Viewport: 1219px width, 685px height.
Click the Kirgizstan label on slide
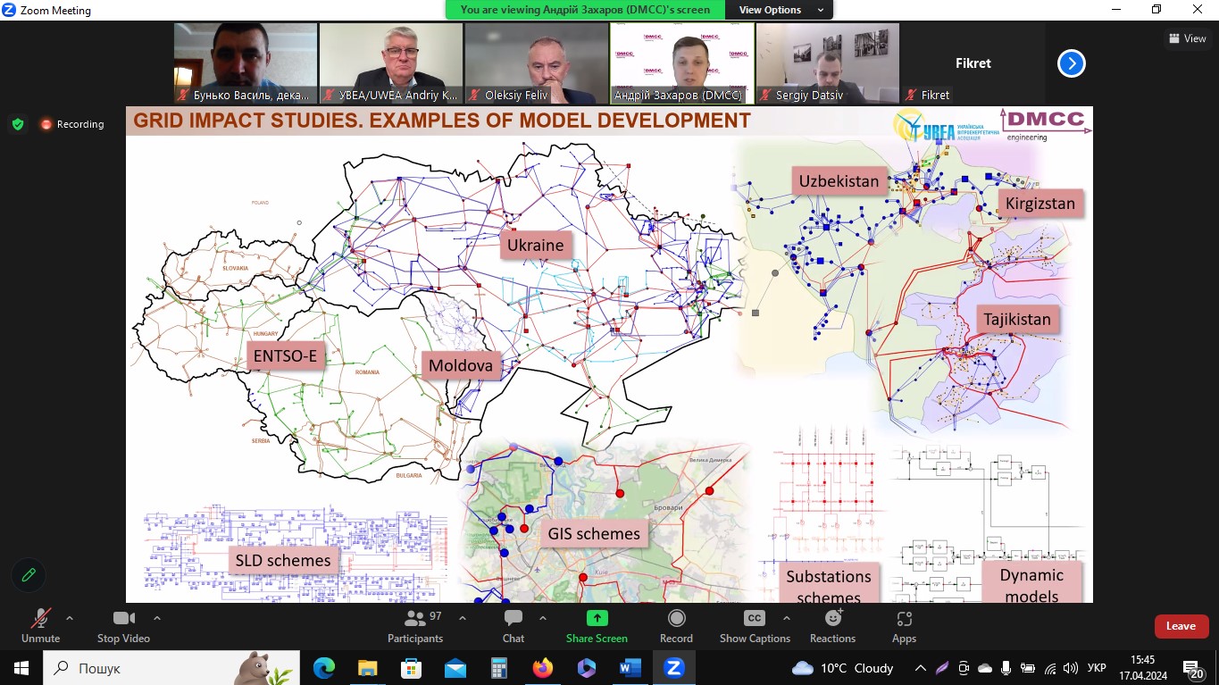tap(1040, 203)
